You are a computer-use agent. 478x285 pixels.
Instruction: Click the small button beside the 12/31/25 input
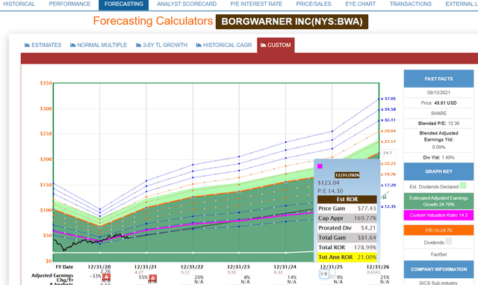[332, 275]
